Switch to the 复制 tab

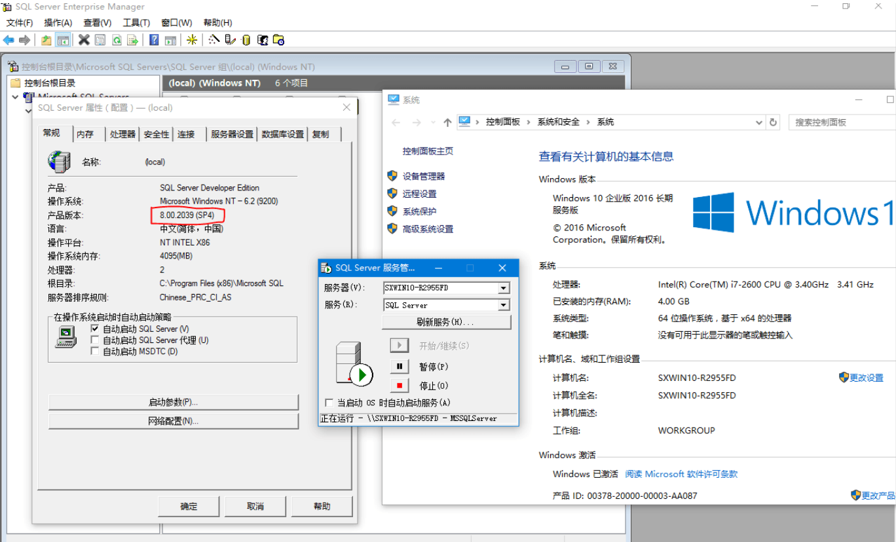pos(325,134)
